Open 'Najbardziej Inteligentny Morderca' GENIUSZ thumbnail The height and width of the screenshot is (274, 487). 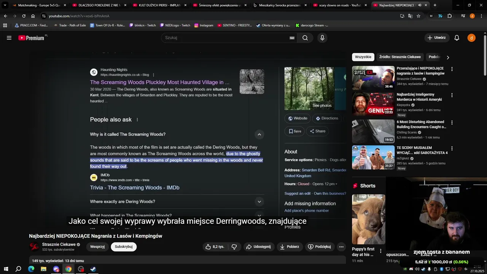coord(373,104)
